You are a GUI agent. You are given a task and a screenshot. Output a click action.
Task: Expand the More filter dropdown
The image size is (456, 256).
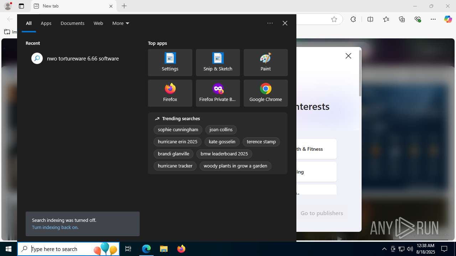(121, 23)
